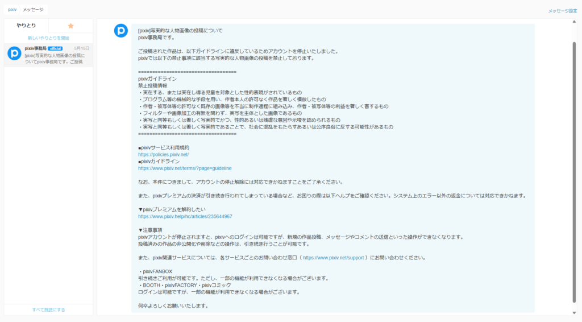Click the BOOTH・pixivFACTORY・pixivコミック line

[x=185, y=285]
